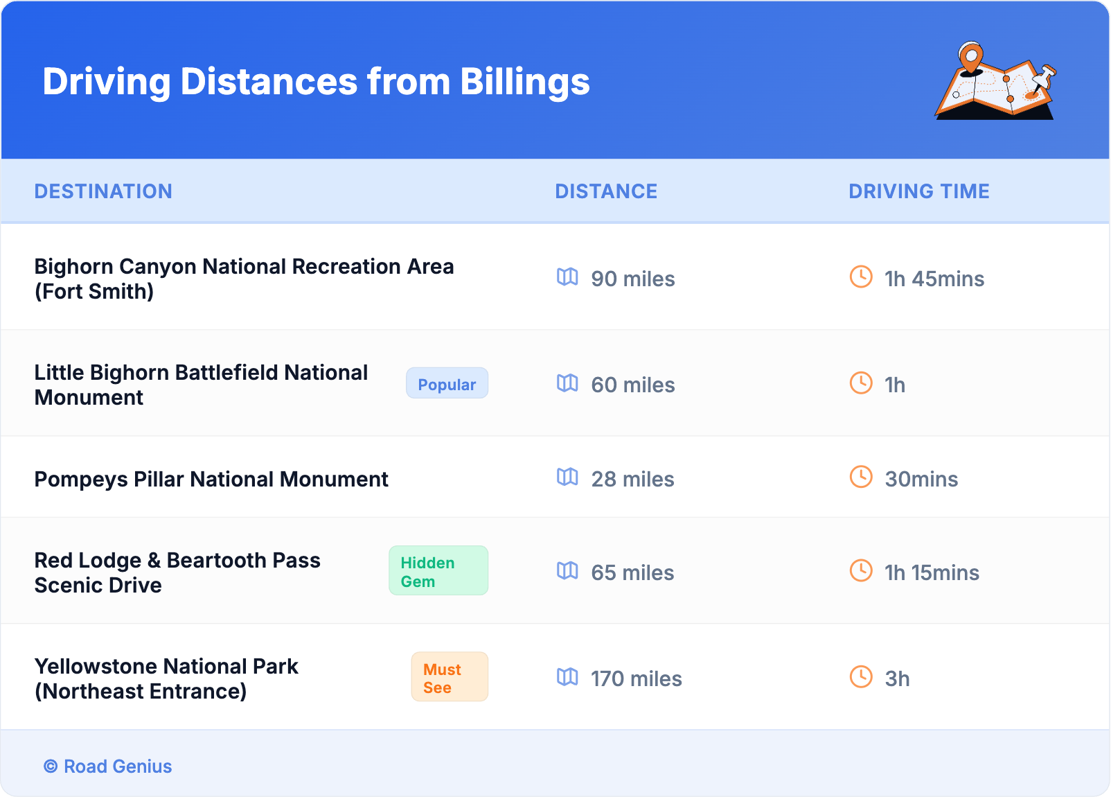
Task: Click clock icon next to 3h
Action: (x=861, y=677)
